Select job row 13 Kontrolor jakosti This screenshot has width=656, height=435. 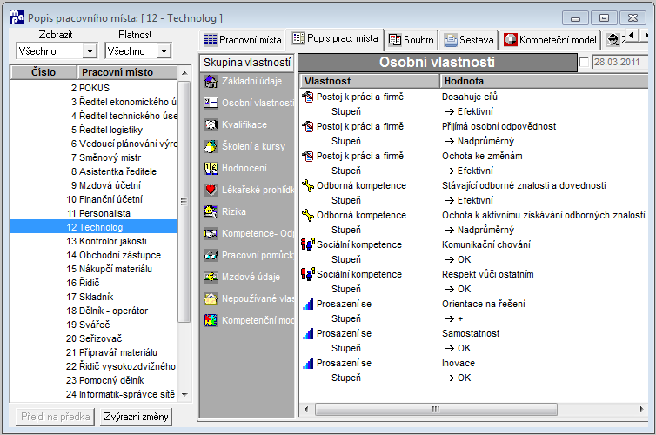pyautogui.click(x=93, y=241)
